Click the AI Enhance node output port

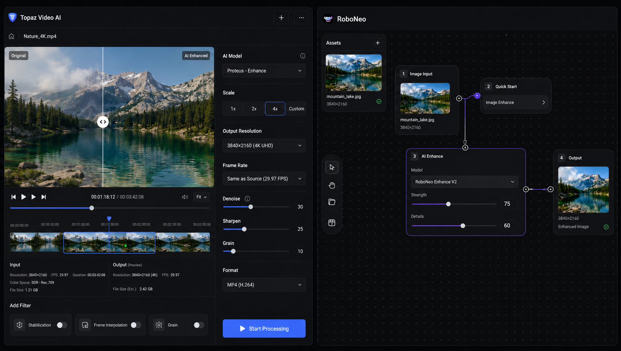click(526, 189)
